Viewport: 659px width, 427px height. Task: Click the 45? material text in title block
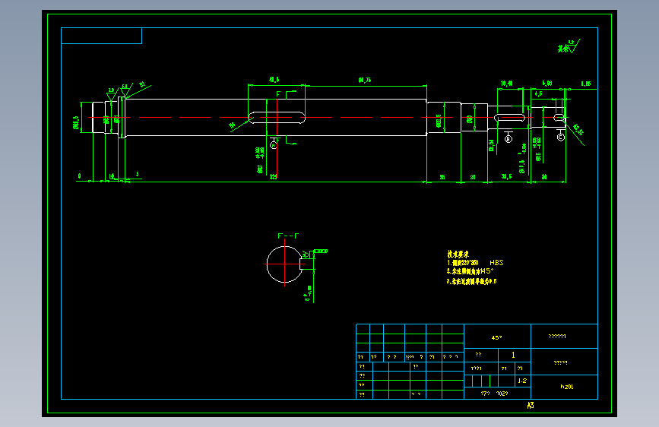[x=496, y=337]
